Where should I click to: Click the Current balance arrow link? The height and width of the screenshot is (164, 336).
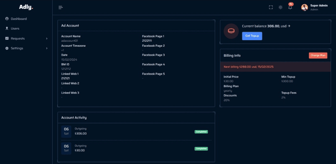coord(289,26)
